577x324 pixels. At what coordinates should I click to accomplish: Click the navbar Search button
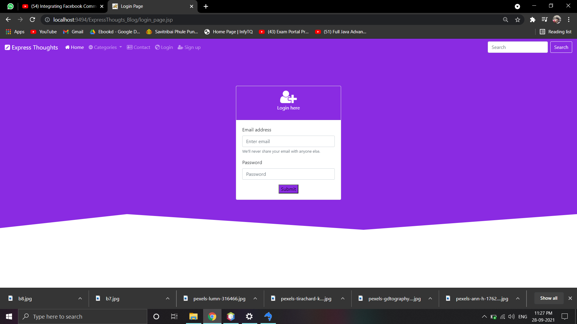click(561, 47)
